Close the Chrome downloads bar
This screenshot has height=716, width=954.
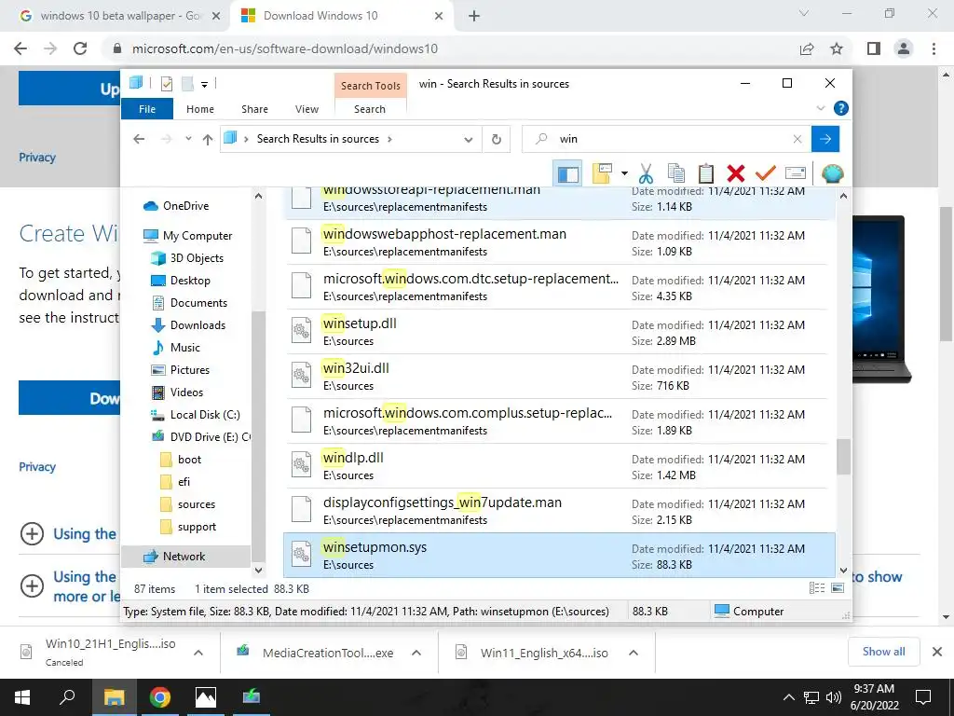[x=937, y=652]
